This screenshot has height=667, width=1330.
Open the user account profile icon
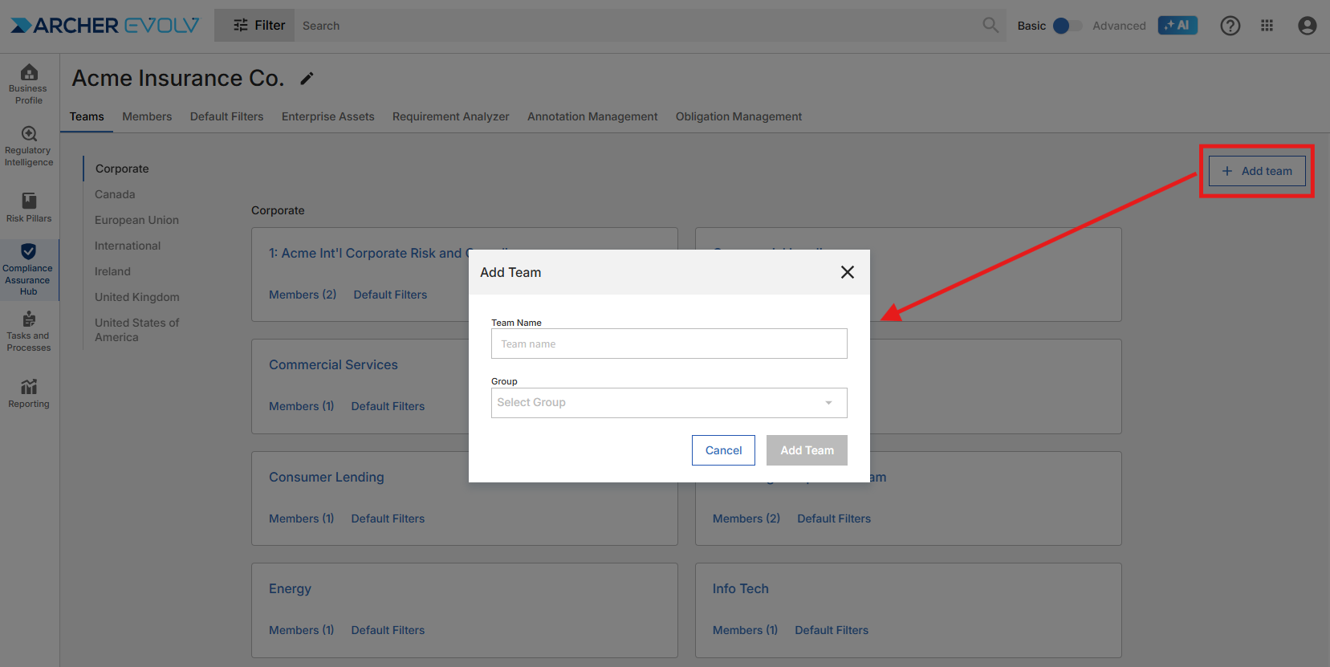[x=1307, y=26]
